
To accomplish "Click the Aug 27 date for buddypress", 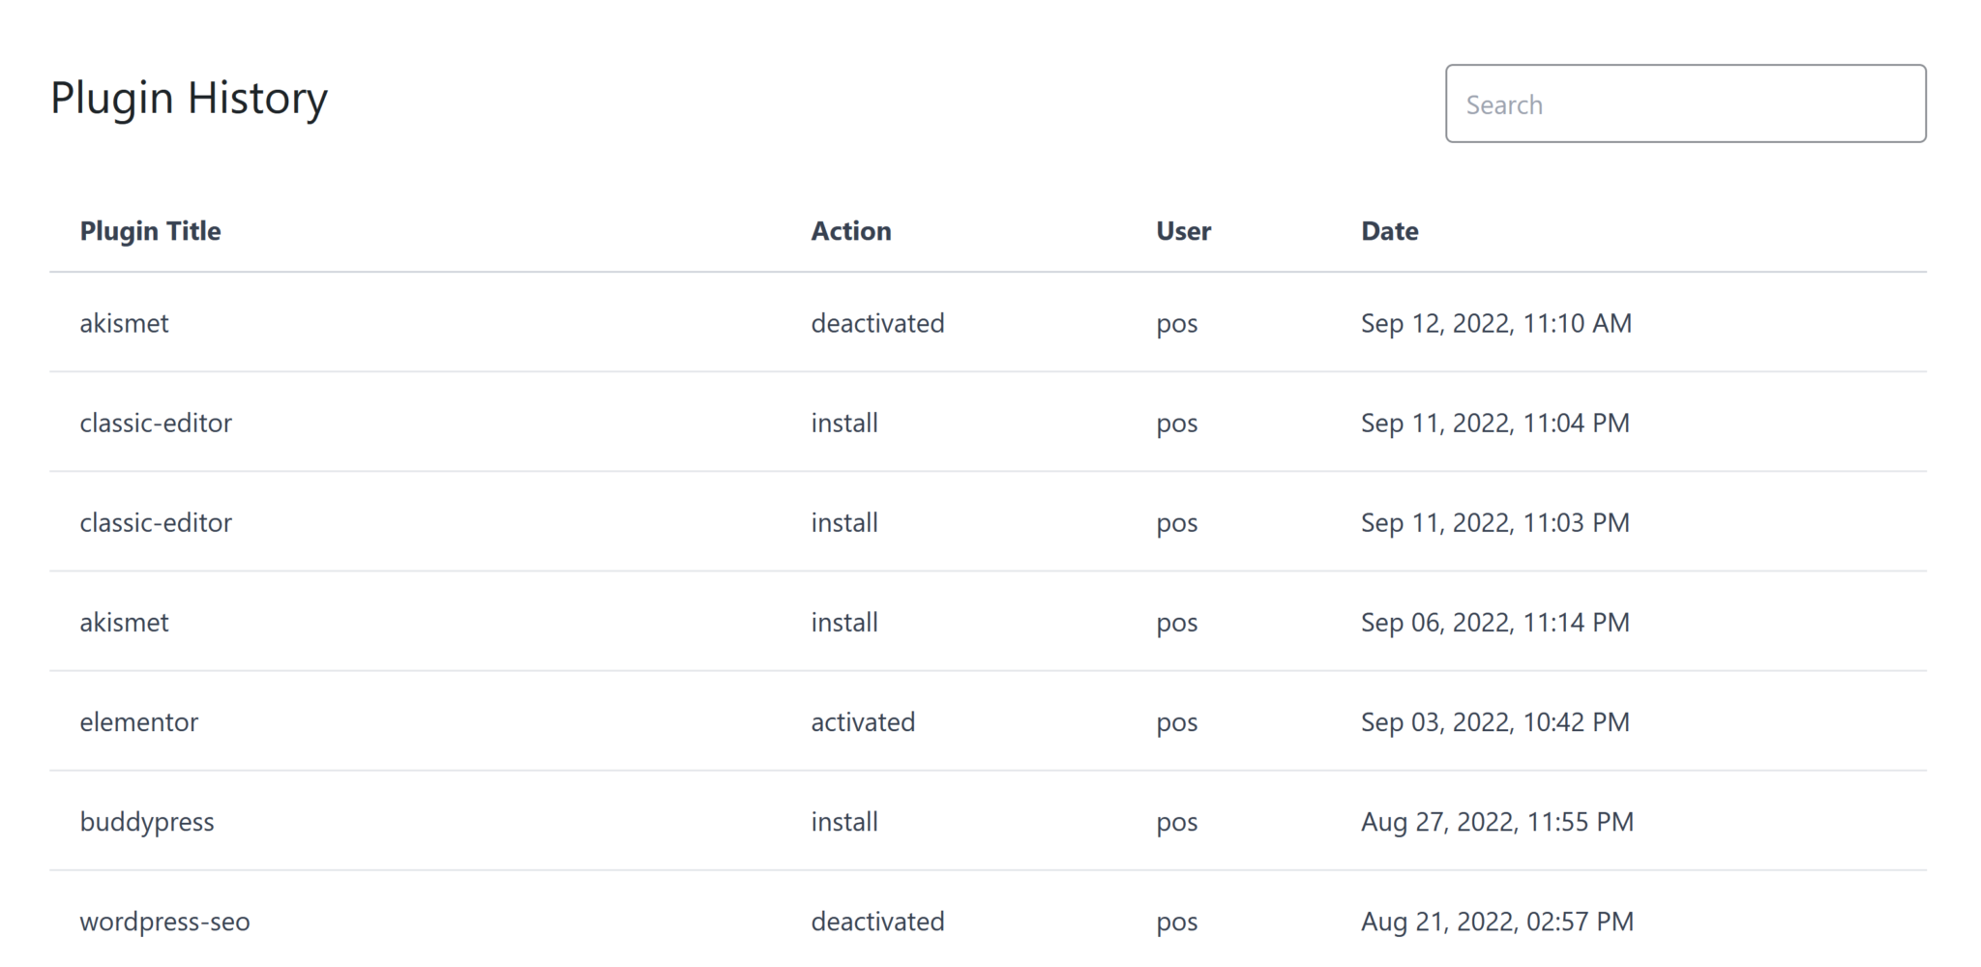I will tap(1497, 821).
